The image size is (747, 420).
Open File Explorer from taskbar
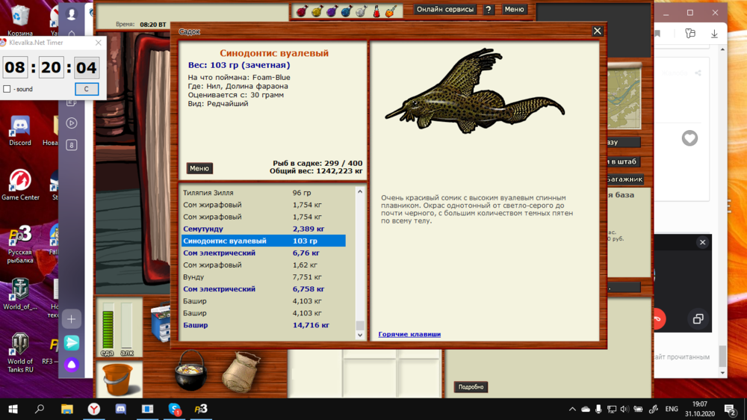[x=66, y=409]
